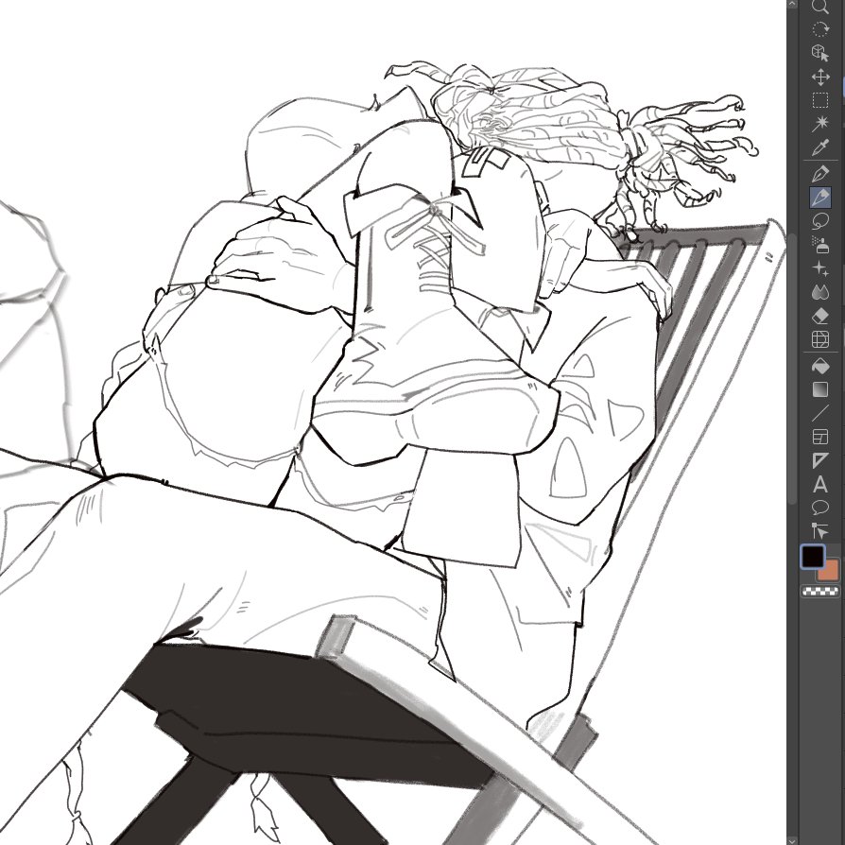Select the Ruler triangle tool
Viewport: 845px width, 845px height.
coord(819,460)
